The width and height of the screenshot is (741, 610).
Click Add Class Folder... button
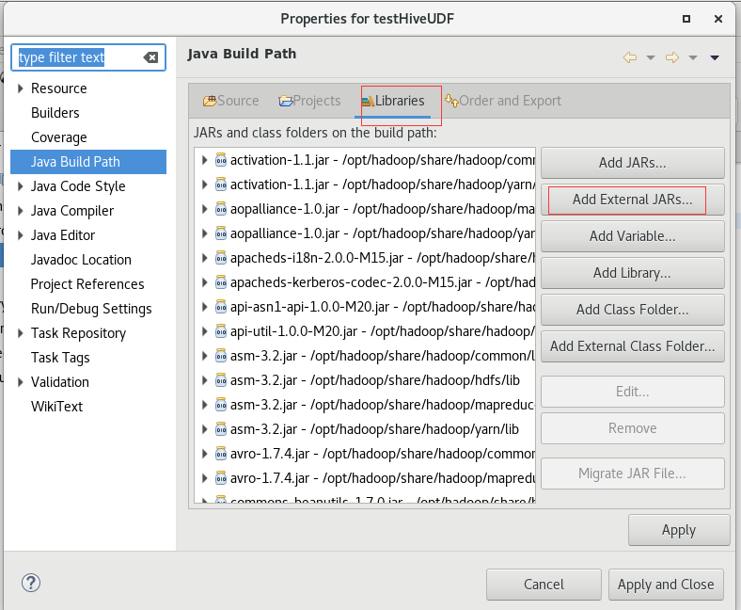[632, 310]
